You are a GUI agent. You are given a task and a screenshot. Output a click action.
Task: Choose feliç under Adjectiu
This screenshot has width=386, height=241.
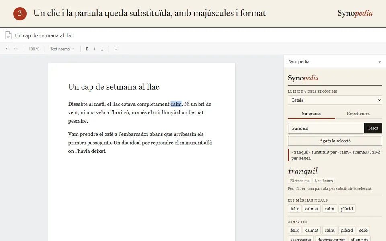(x=294, y=230)
